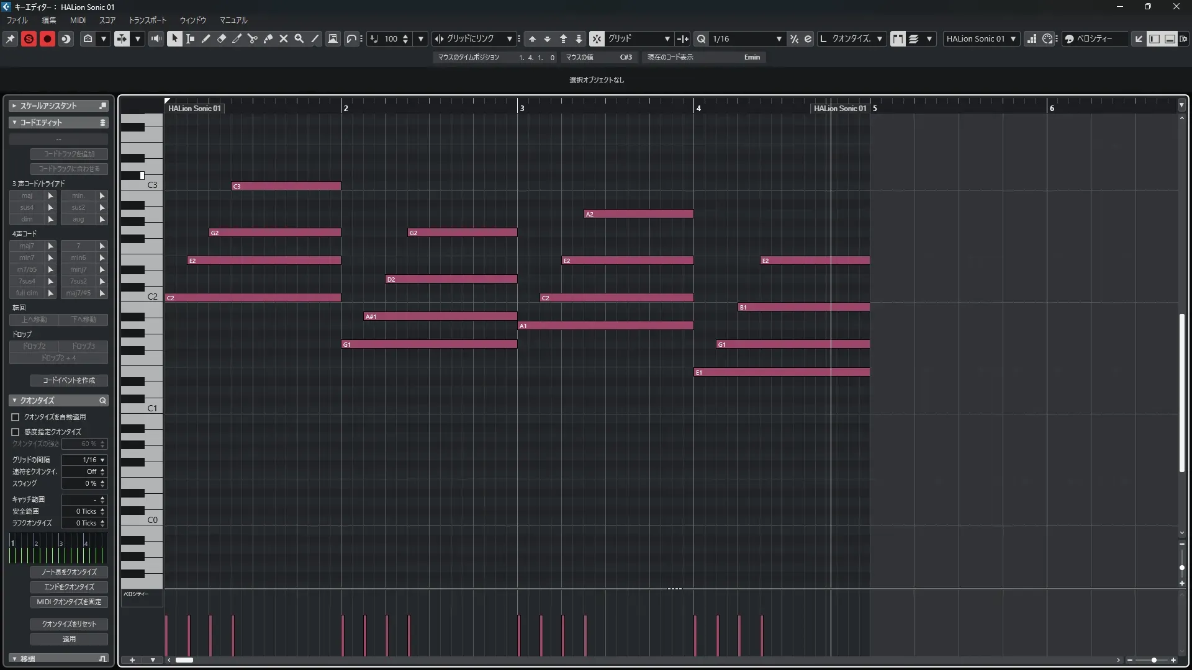Click the コードイベントを作成 button

coord(69,380)
